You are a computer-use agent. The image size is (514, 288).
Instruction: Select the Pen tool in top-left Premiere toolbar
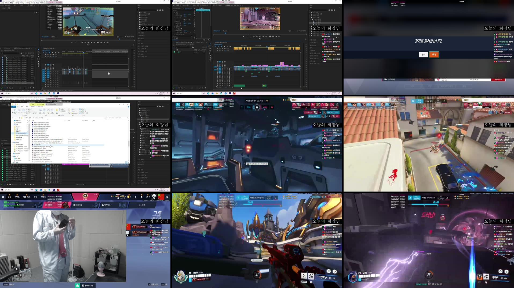tap(38, 61)
